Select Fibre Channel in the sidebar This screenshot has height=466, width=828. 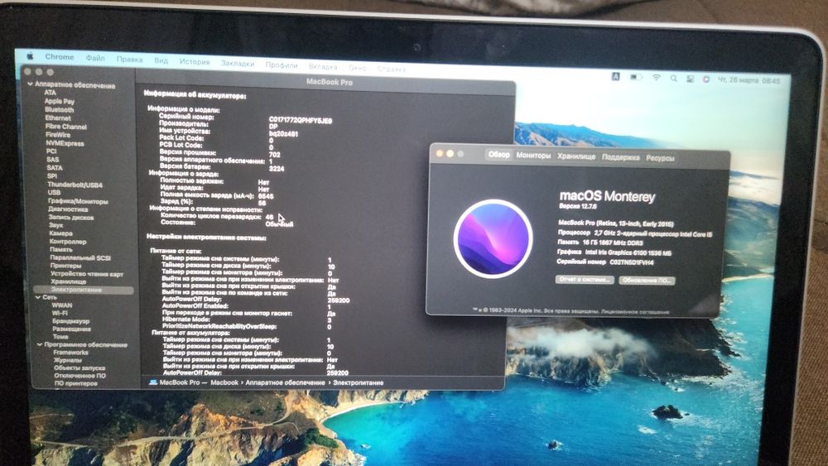(x=66, y=126)
